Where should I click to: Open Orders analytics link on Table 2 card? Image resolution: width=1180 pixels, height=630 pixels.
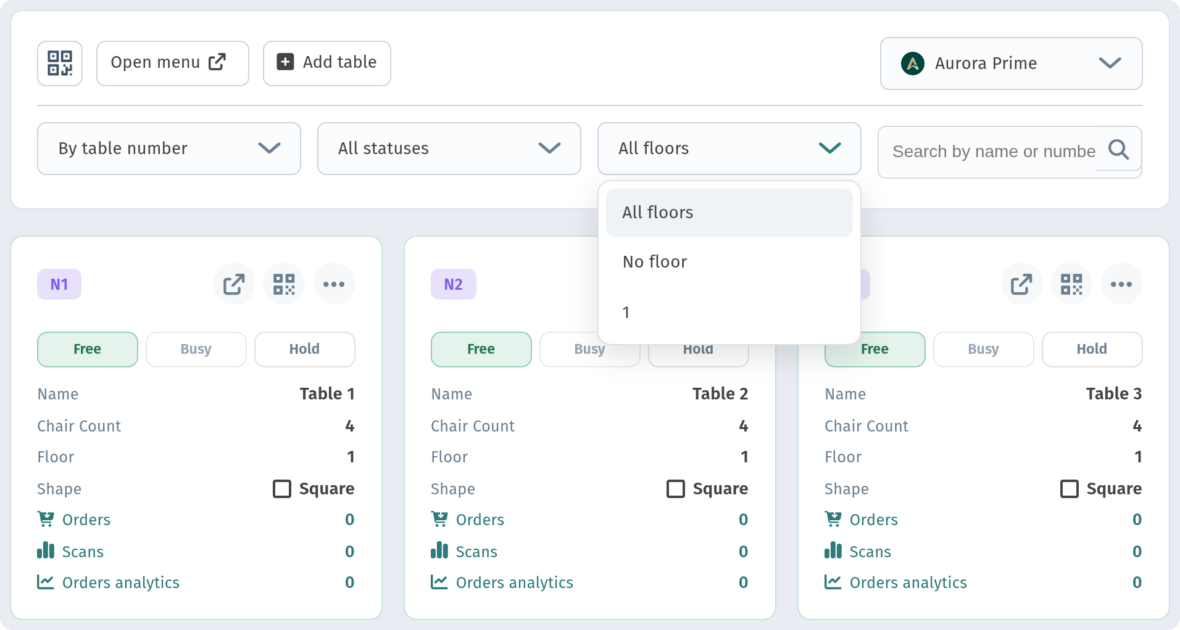point(515,583)
